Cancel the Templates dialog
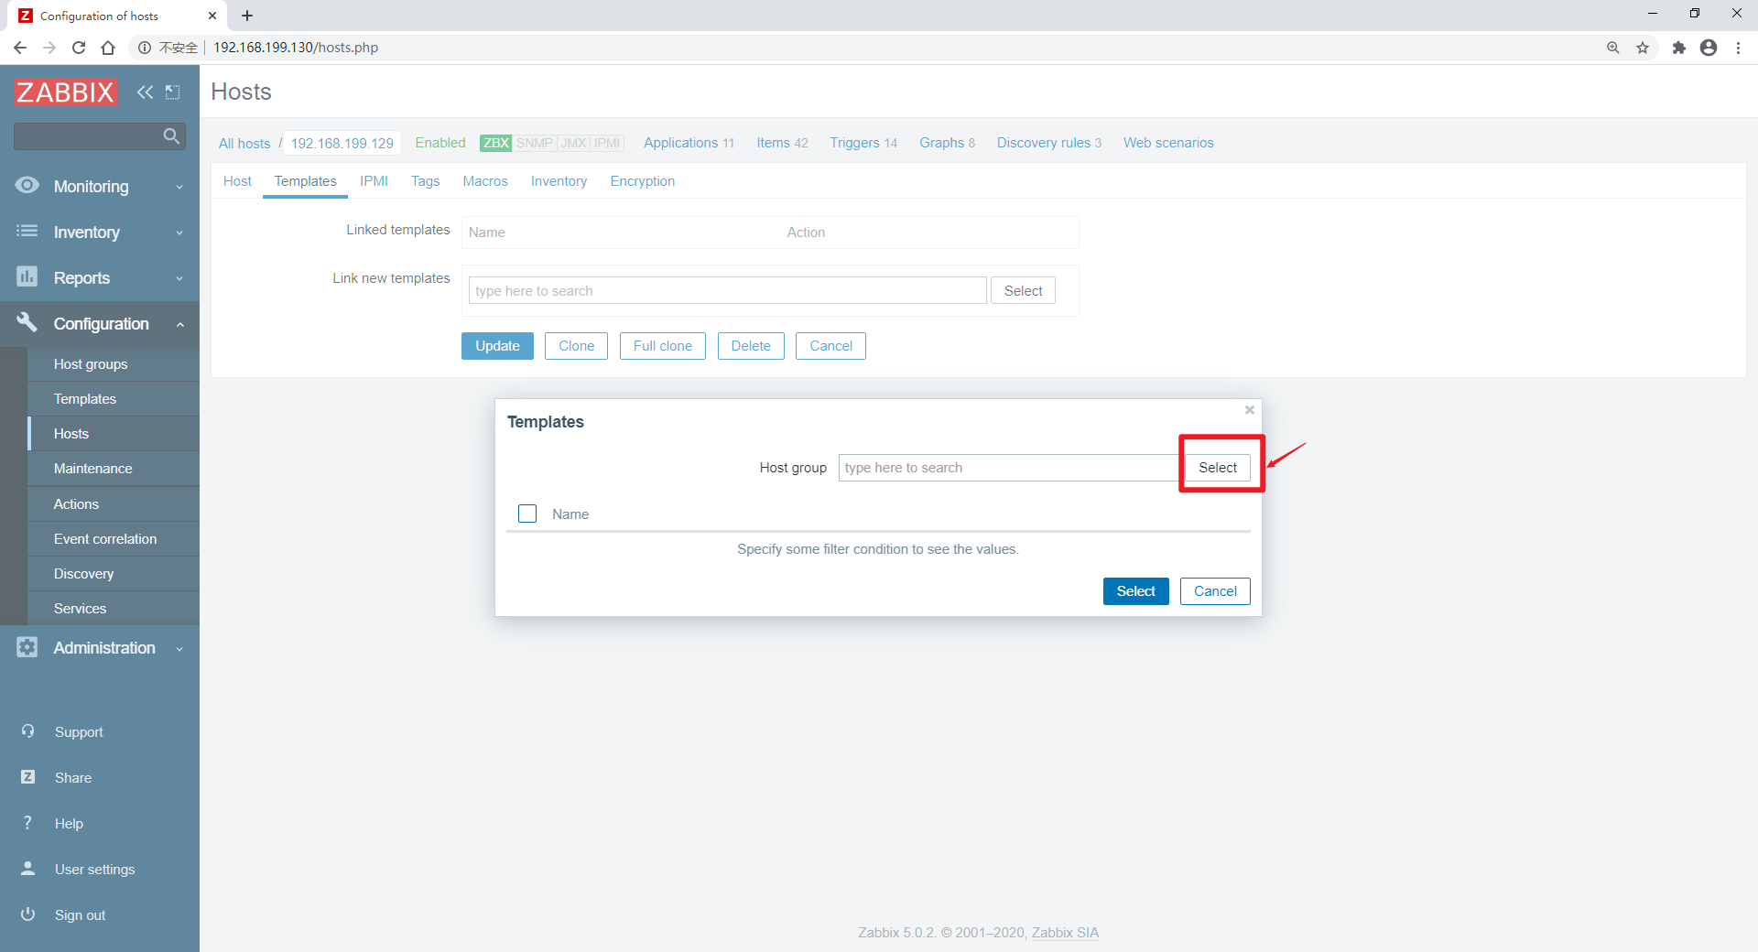 point(1215,591)
